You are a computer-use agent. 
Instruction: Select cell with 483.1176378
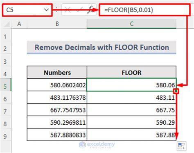click(57, 97)
